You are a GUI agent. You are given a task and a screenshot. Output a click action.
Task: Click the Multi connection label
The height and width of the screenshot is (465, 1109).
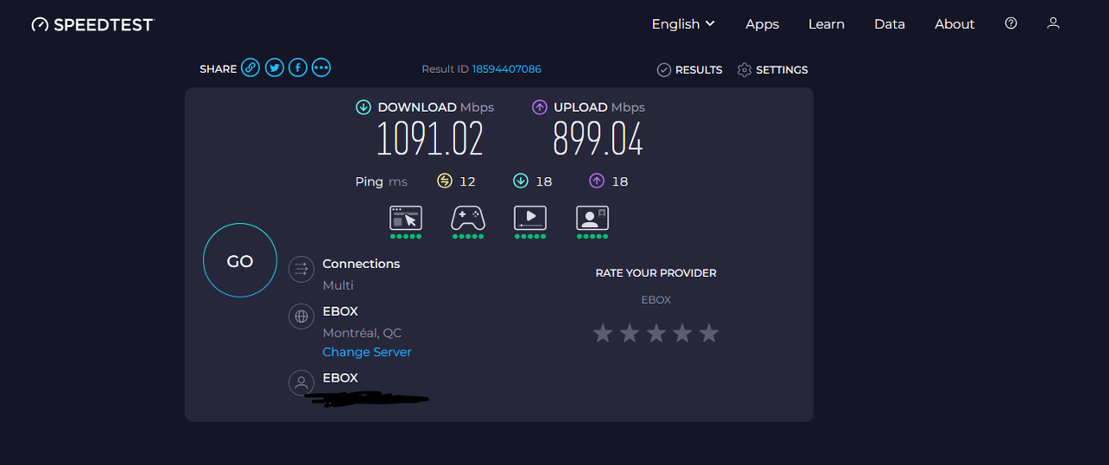tap(338, 285)
